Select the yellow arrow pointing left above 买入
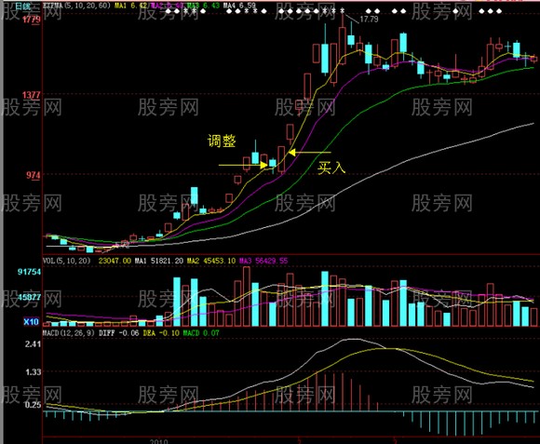Screen dimensions: 540x444 309,152
